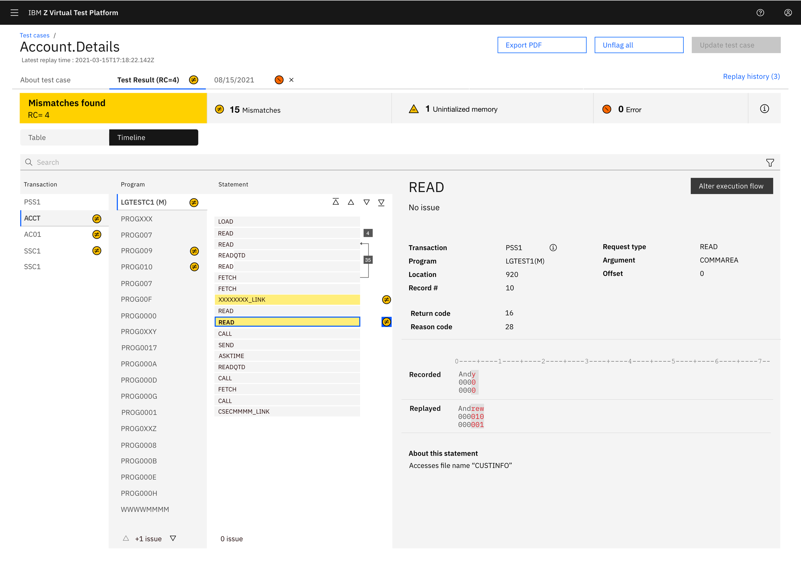Viewport: 801px width, 568px height.
Task: Click mismatch flag beside XXXXXXXX_LINK statement
Action: point(386,300)
